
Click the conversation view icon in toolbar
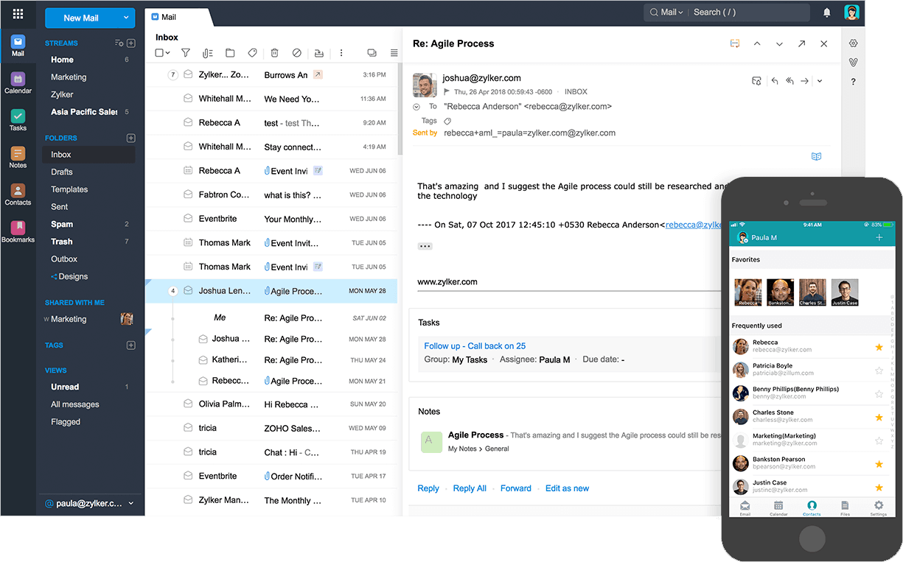(372, 53)
